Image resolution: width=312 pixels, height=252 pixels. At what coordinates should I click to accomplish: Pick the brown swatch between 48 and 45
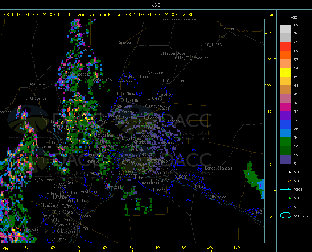286,90
